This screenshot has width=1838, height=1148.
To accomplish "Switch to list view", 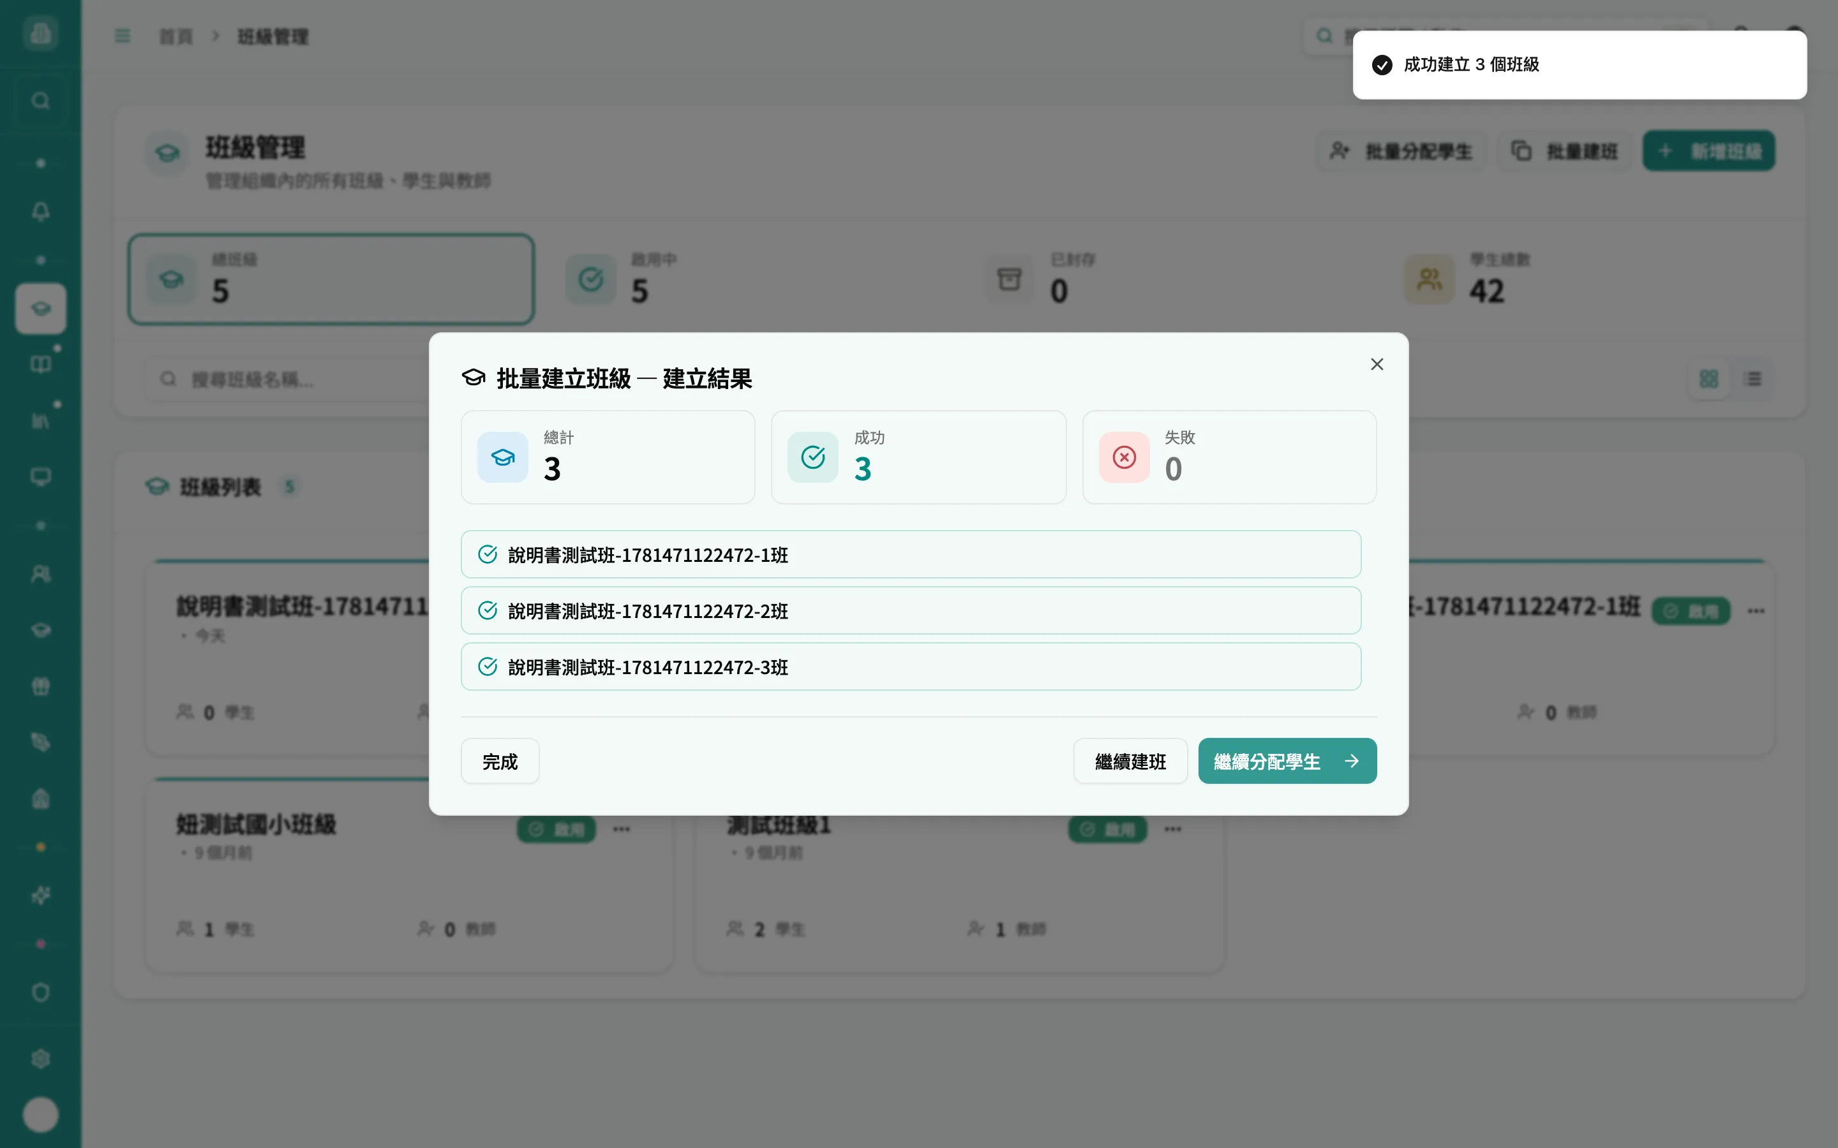I will coord(1753,379).
